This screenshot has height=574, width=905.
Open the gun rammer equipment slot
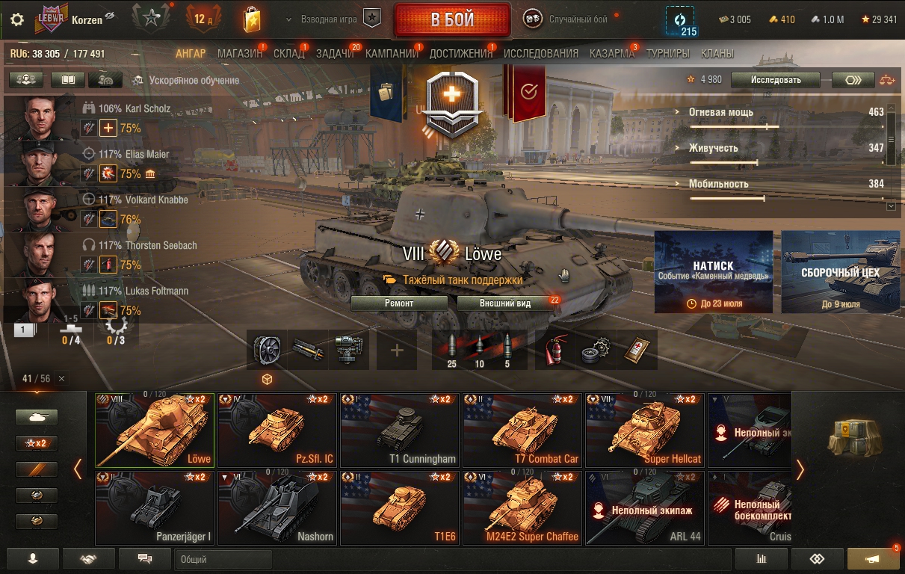pyautogui.click(x=308, y=350)
